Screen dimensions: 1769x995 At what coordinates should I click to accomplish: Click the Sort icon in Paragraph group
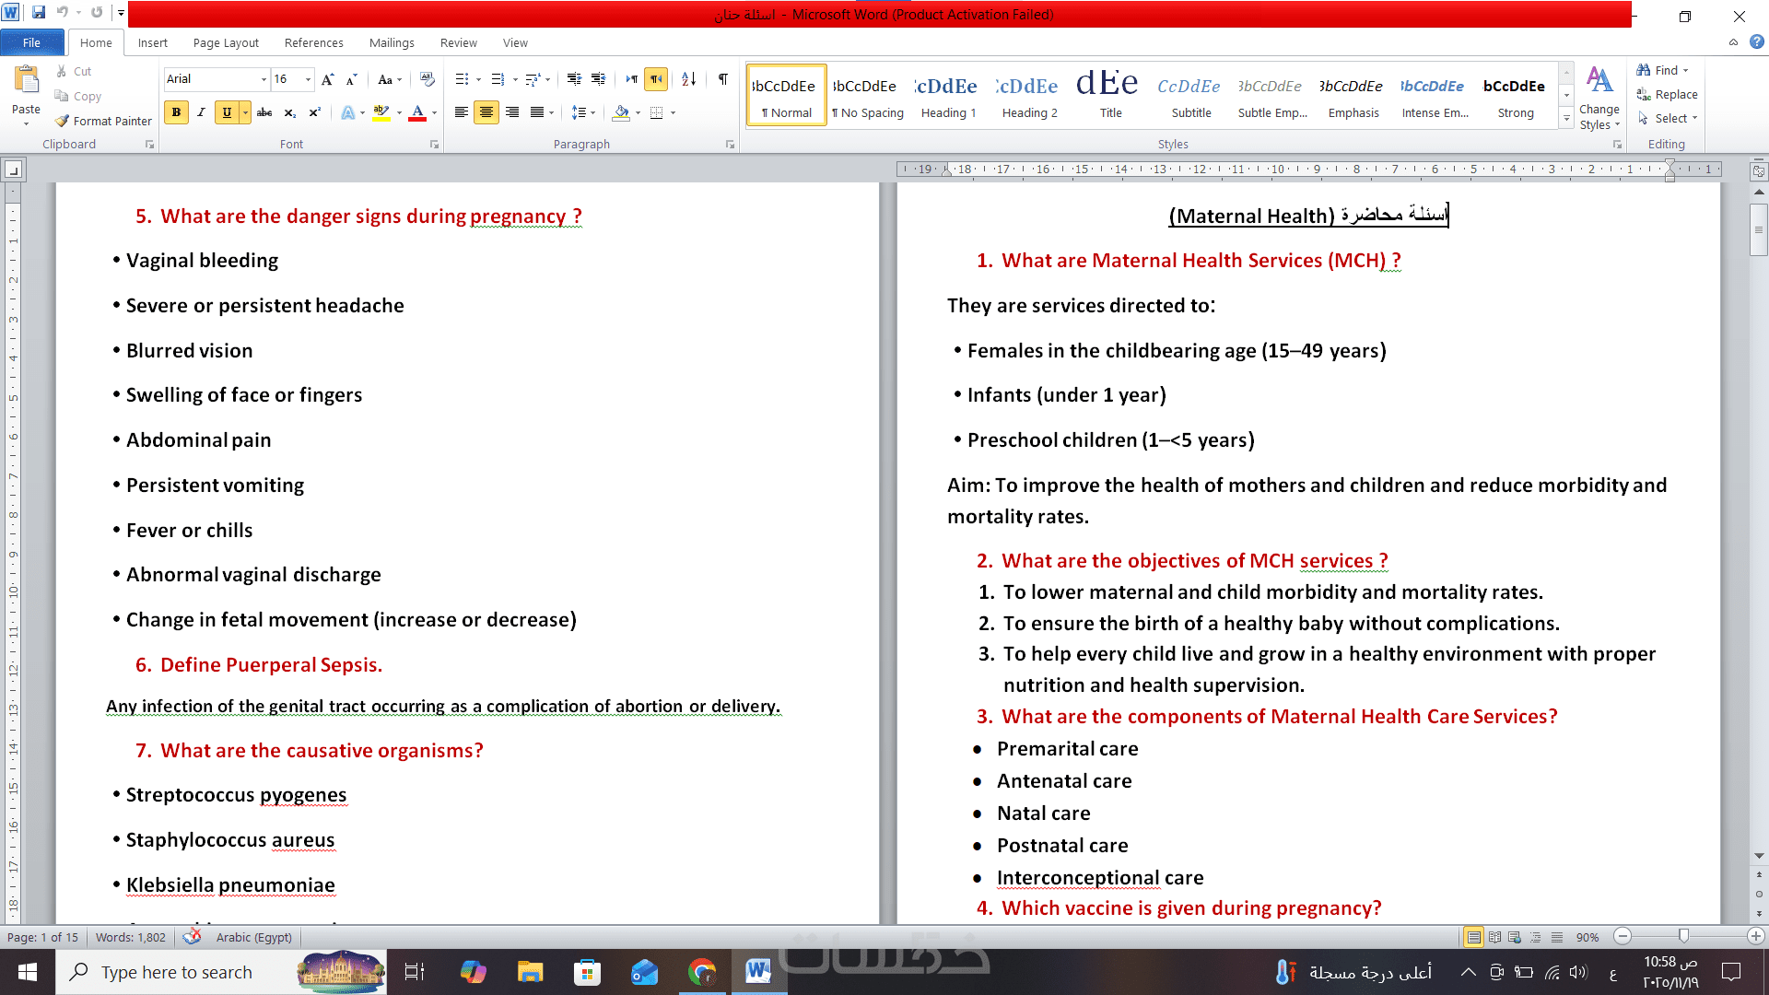click(689, 79)
